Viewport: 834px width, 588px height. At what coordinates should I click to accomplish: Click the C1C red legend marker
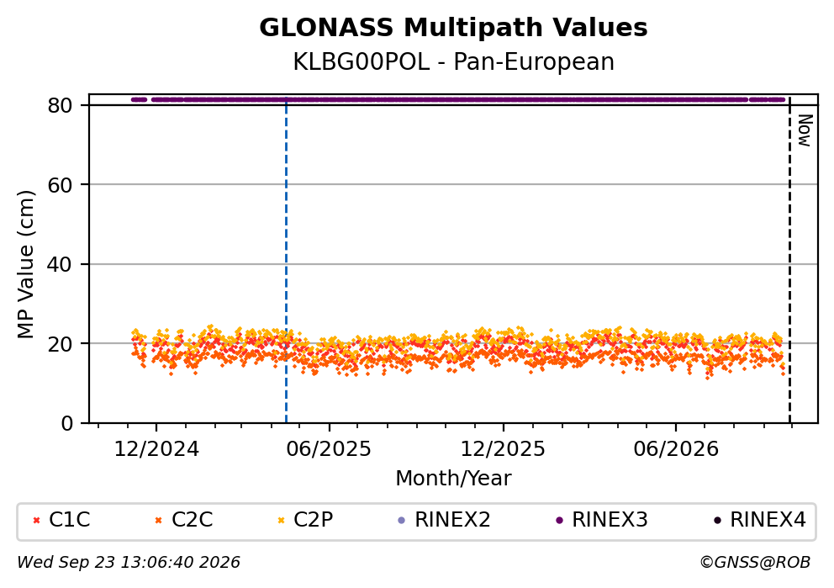click(36, 521)
